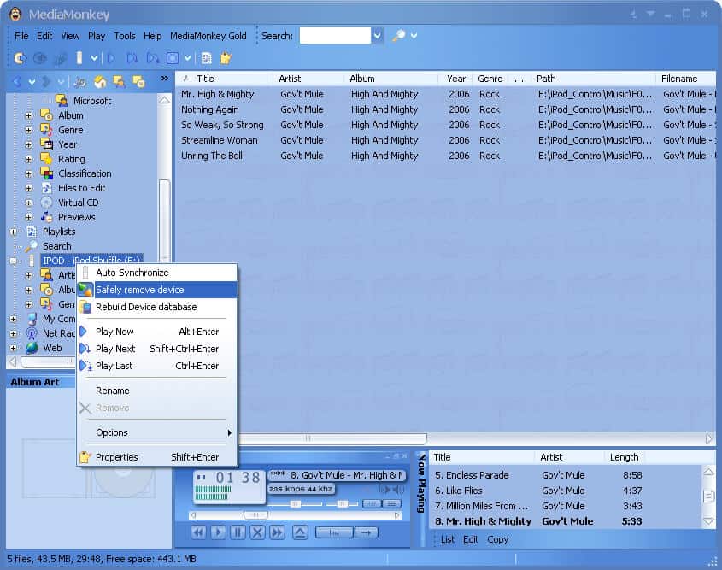Image resolution: width=722 pixels, height=570 pixels.
Task: Click the List button under Now Playing
Action: coord(448,539)
